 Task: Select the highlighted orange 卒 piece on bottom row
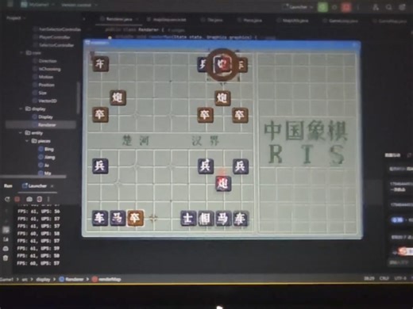pyautogui.click(x=135, y=218)
